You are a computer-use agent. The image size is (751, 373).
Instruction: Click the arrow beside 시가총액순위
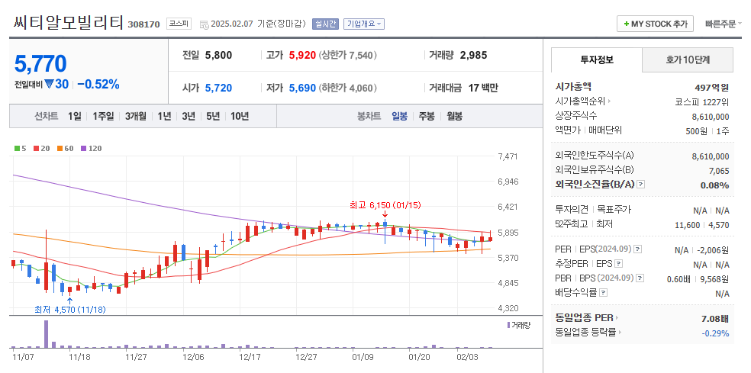point(609,101)
